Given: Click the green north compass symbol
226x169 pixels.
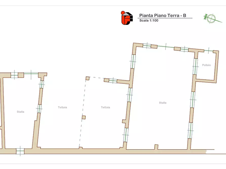Looking at the screenshot, I should coord(209,18).
